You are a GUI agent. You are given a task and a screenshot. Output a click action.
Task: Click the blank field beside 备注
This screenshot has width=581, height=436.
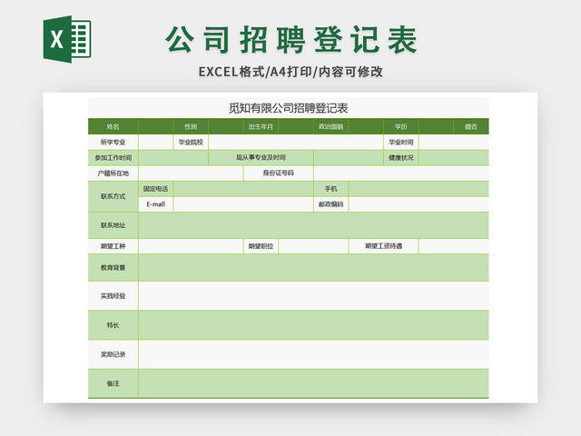313,383
